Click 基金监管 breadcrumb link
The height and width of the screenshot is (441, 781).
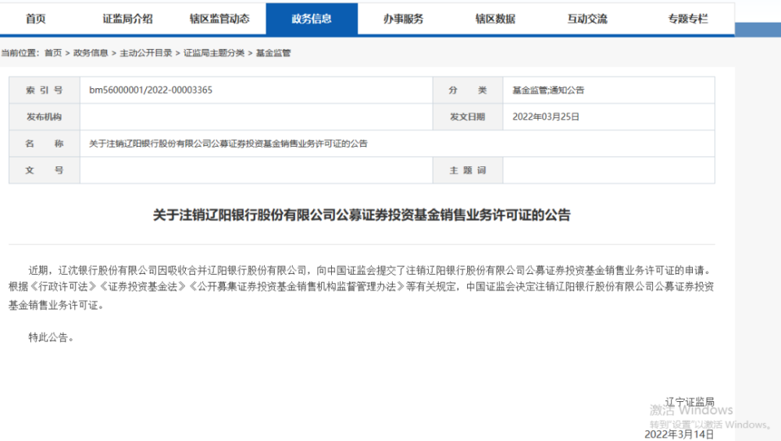pyautogui.click(x=273, y=53)
